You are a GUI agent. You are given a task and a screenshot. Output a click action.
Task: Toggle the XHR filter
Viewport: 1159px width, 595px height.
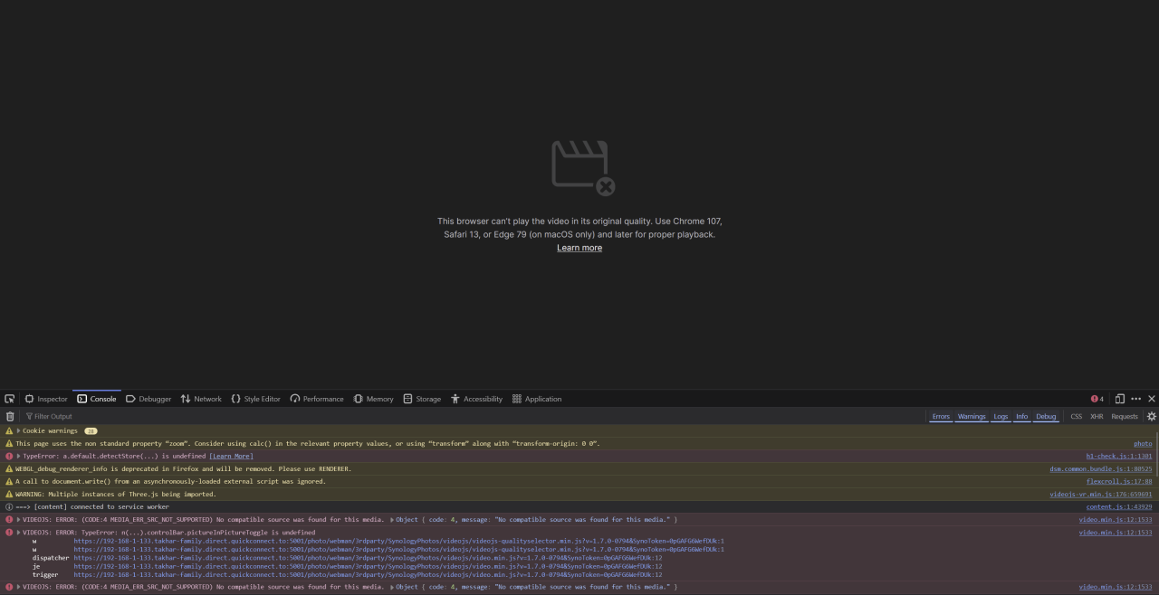1097,417
